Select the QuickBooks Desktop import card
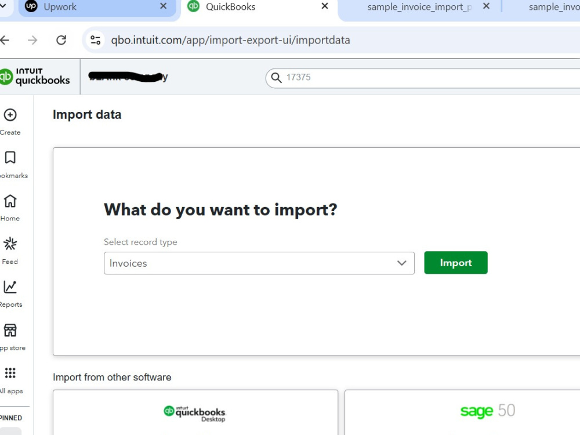580x435 pixels. [195, 412]
